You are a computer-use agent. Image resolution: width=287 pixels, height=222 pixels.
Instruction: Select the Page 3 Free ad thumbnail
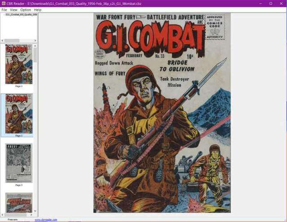pos(19,163)
